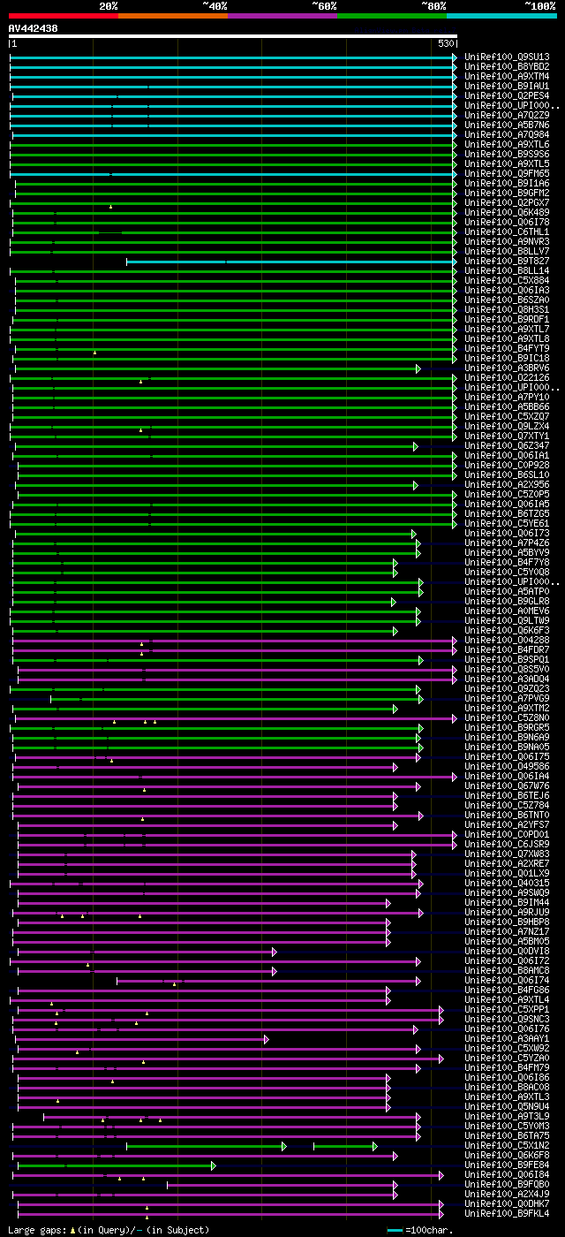Click label UniRef100_B9FQB0
This screenshot has height=1237, width=565.
pos(507,1184)
